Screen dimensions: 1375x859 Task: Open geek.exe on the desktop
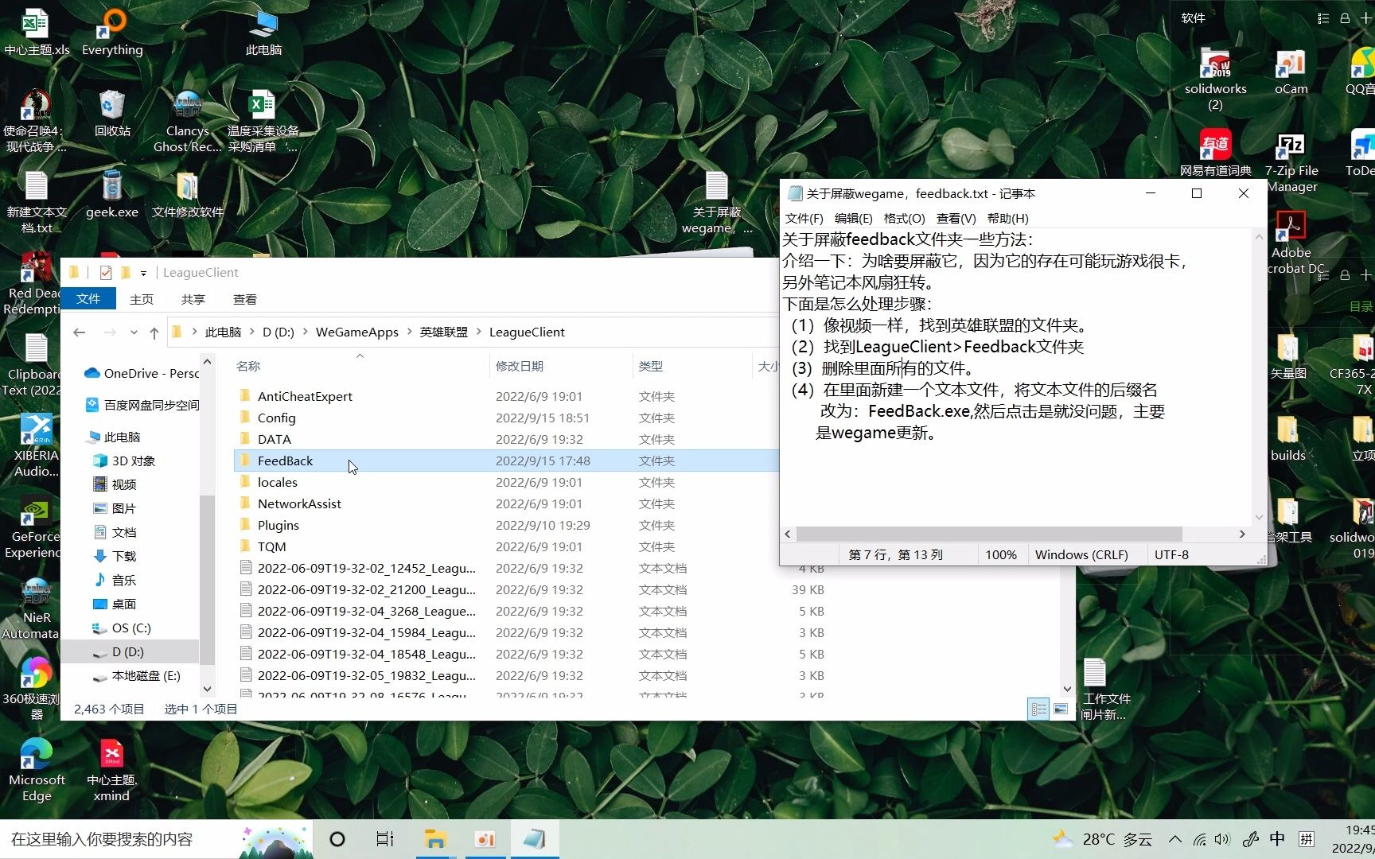click(112, 195)
